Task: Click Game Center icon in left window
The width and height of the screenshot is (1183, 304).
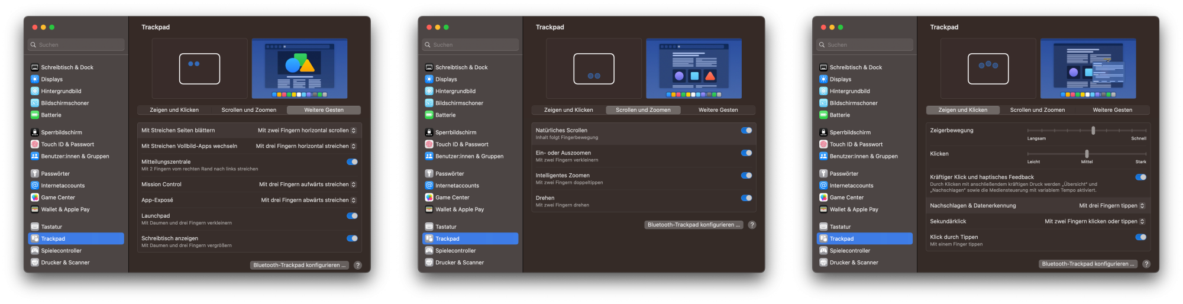Action: [35, 198]
